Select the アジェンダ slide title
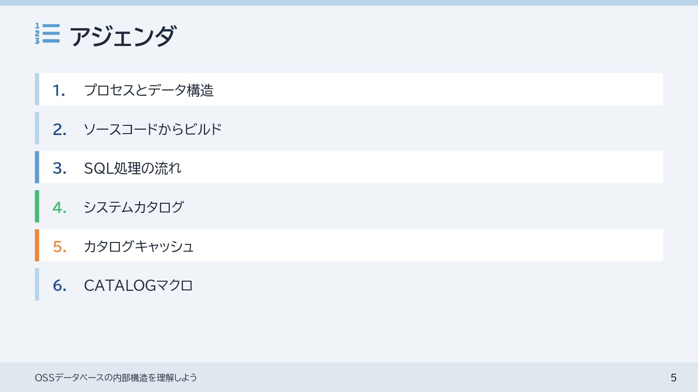 tap(123, 36)
